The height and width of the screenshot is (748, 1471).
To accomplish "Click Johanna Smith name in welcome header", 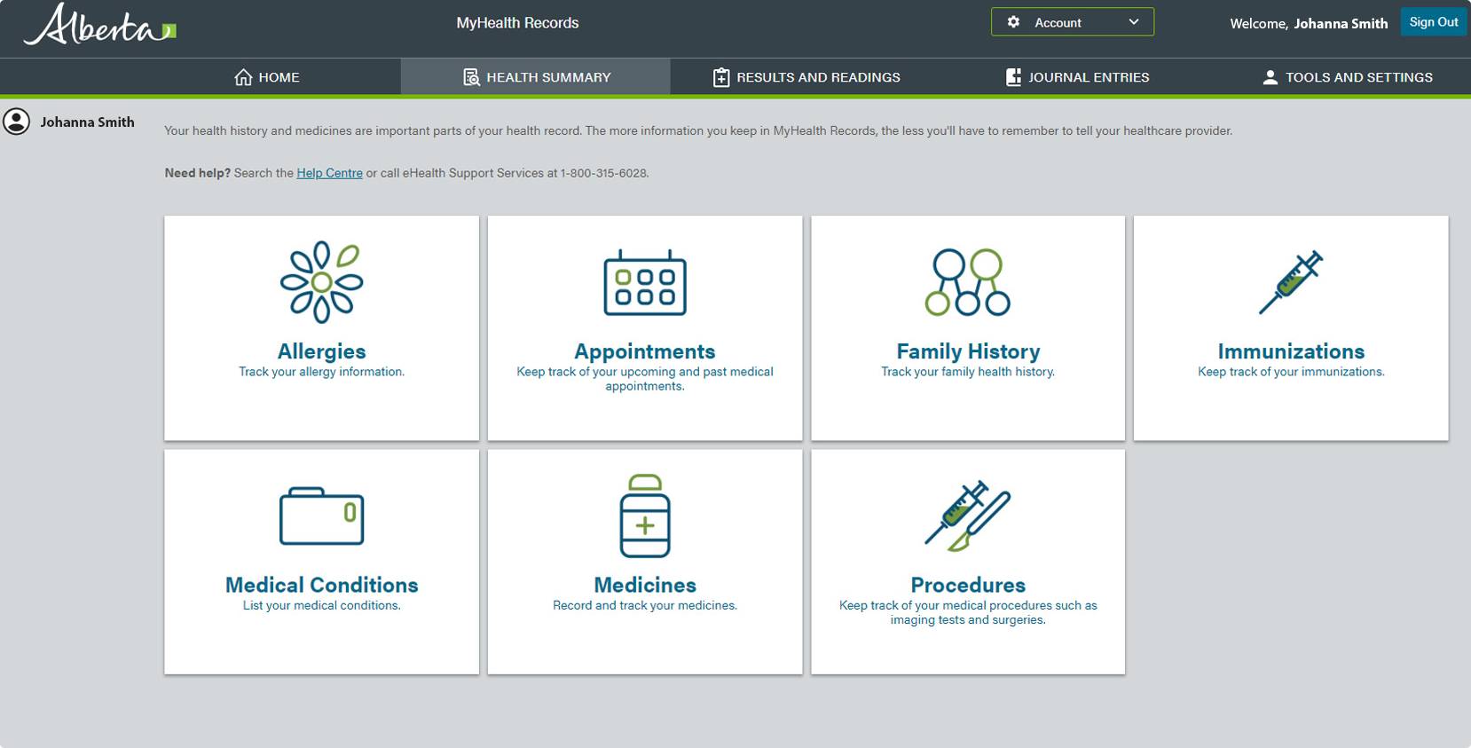I will click(x=1341, y=24).
